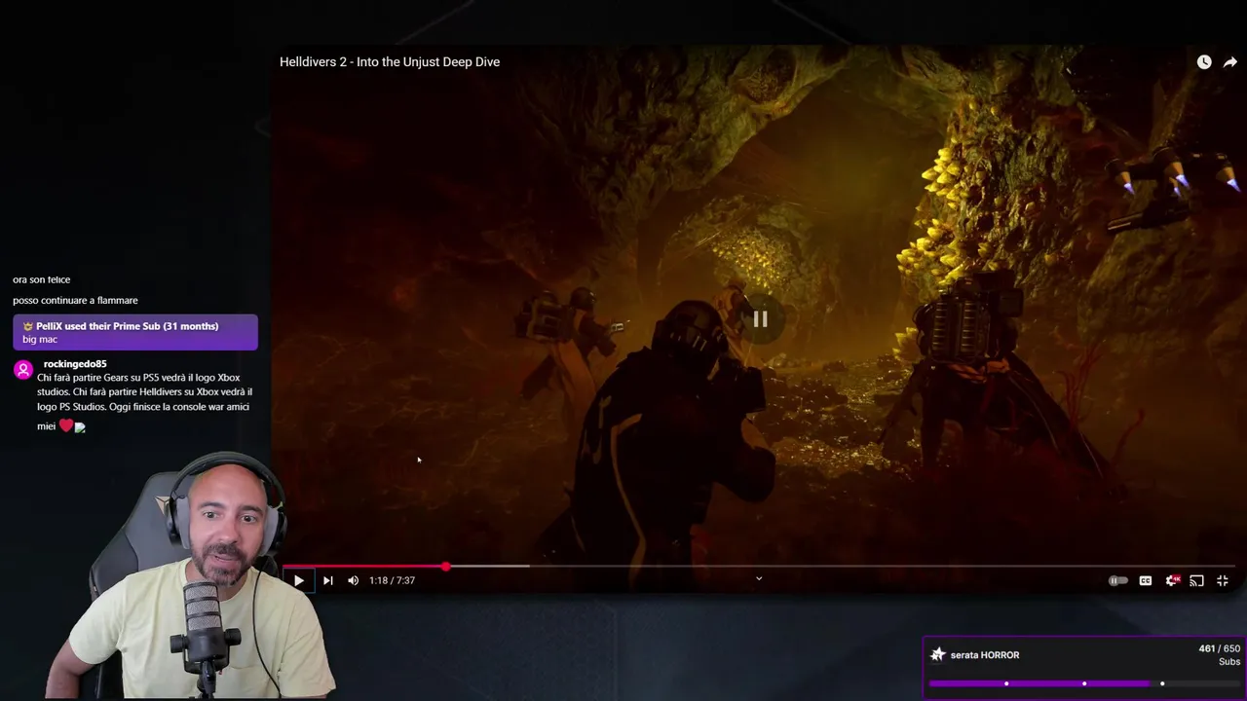
Task: Click the 'big mac' sub message text
Action: tap(40, 340)
